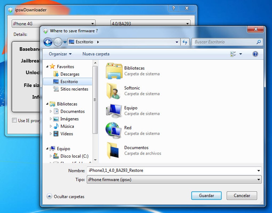Open recent locations arrow beside navigation buttons
This screenshot has width=272, height=213.
tap(65, 42)
